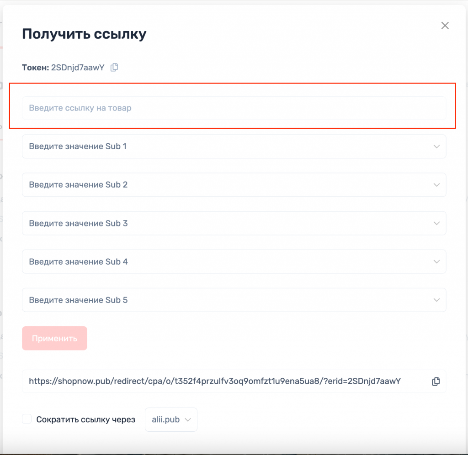Focus the Sub 2 value text field

[219, 185]
